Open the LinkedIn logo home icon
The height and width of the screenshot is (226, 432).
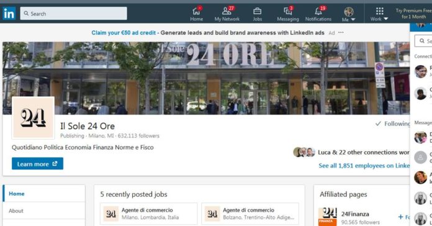9,13
